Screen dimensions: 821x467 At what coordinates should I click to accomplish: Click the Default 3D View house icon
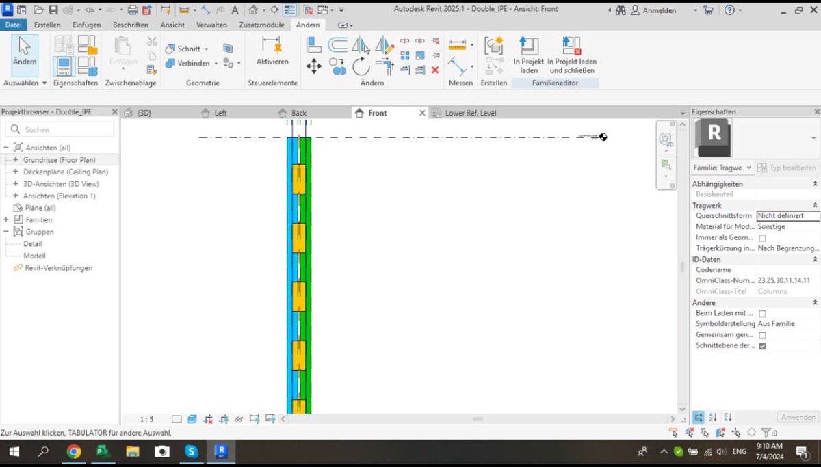click(253, 10)
